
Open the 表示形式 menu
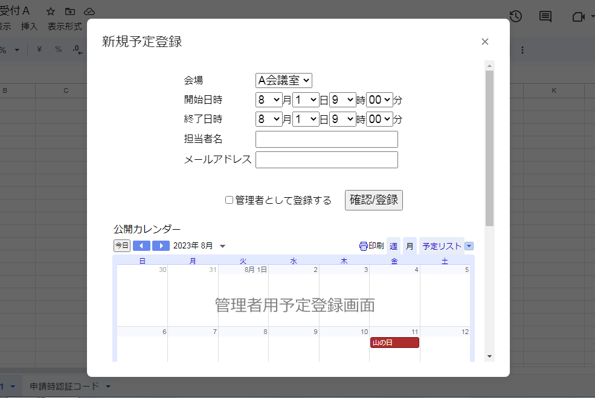pyautogui.click(x=65, y=27)
